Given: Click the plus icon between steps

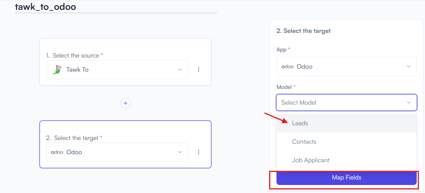Looking at the screenshot, I should tap(125, 103).
